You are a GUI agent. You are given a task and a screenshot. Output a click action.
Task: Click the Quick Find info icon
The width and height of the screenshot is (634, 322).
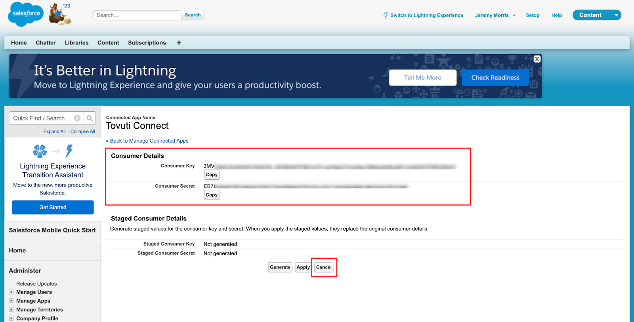point(77,118)
